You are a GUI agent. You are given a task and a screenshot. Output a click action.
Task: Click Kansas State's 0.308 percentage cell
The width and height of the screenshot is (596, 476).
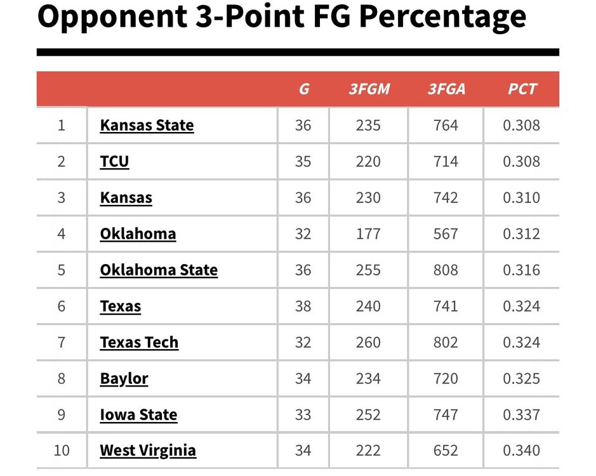(521, 126)
